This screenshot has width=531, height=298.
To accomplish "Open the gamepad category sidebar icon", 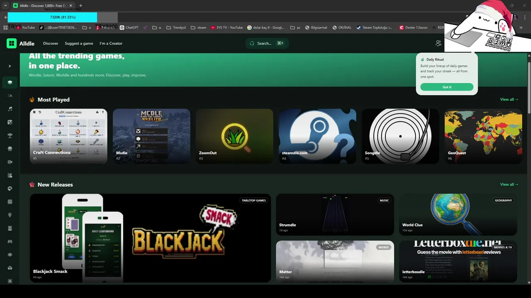I will (10, 241).
